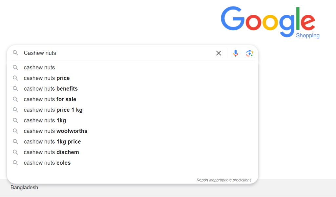The width and height of the screenshot is (336, 197).
Task: Start voice search with the microphone icon
Action: click(x=236, y=53)
